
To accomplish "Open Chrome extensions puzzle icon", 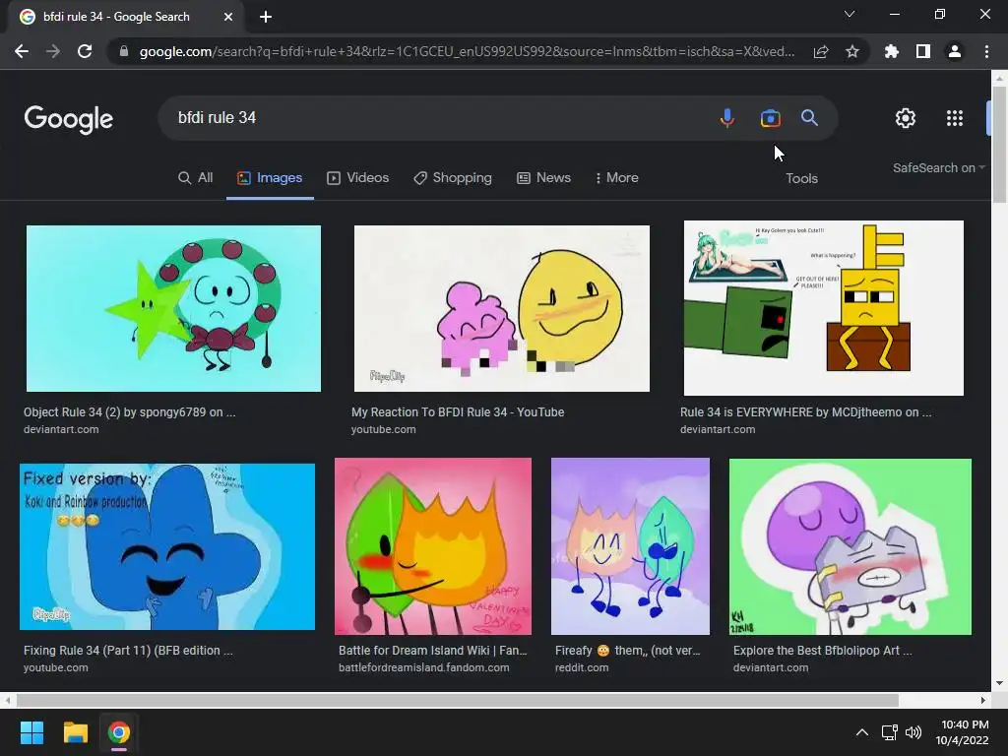I will point(892,51).
